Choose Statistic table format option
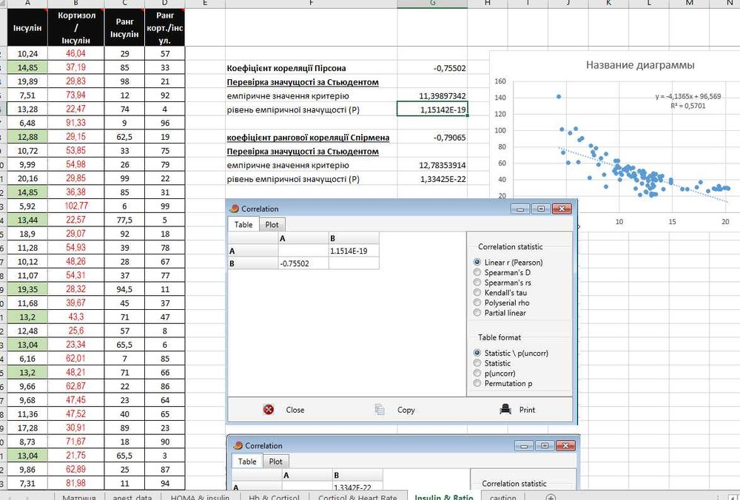This screenshot has width=740, height=500. 477,363
